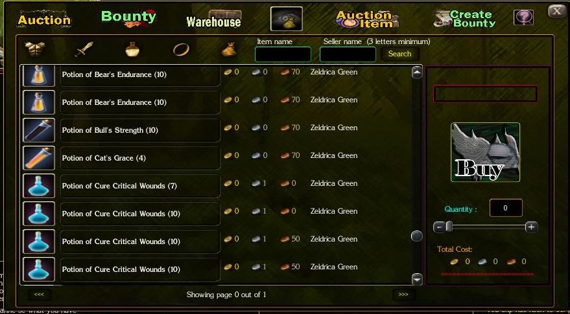The width and height of the screenshot is (570, 314).
Task: Filter listings by loot bag icon
Action: click(x=229, y=50)
